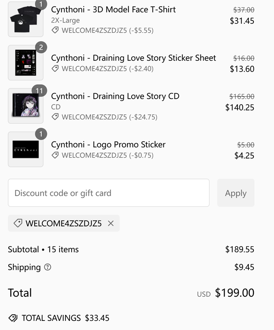
Task: Click the Discount code or gift card field
Action: 109,193
